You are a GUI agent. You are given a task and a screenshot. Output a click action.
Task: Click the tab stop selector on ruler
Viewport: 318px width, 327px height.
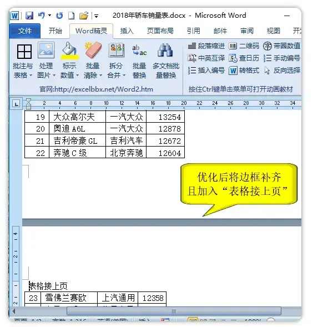click(x=16, y=104)
